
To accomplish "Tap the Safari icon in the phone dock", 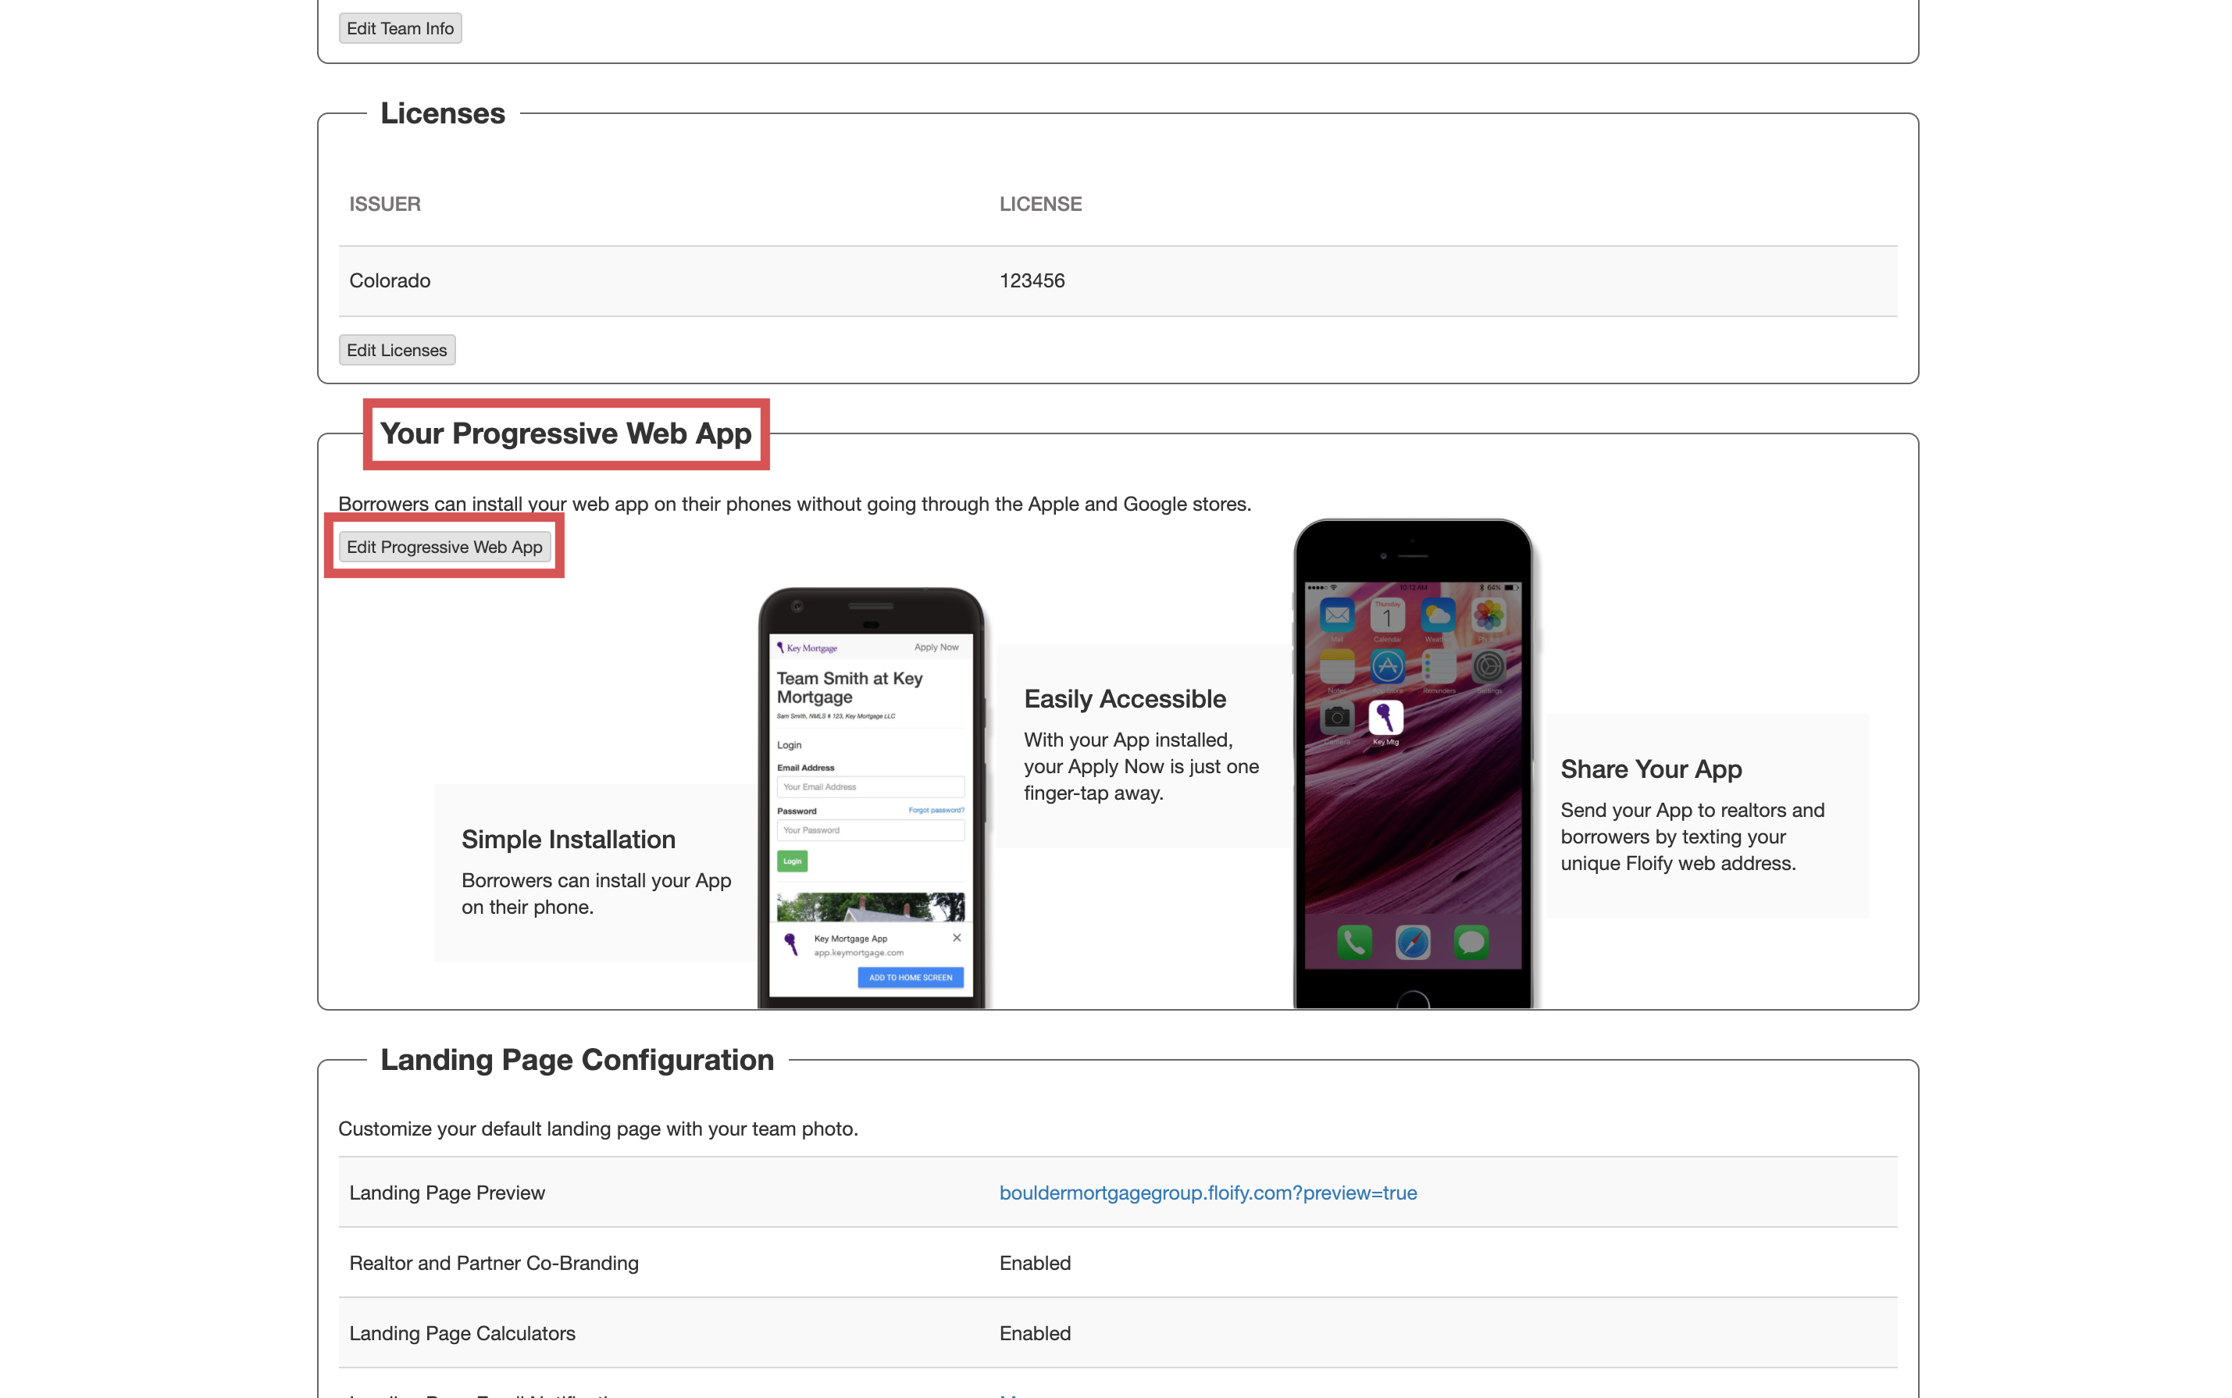I will click(x=1413, y=942).
